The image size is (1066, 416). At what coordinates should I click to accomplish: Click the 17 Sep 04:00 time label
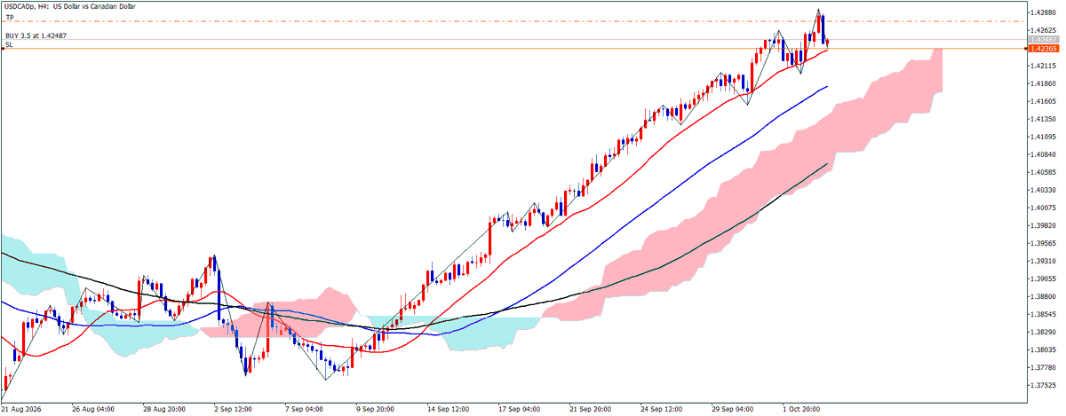520,410
